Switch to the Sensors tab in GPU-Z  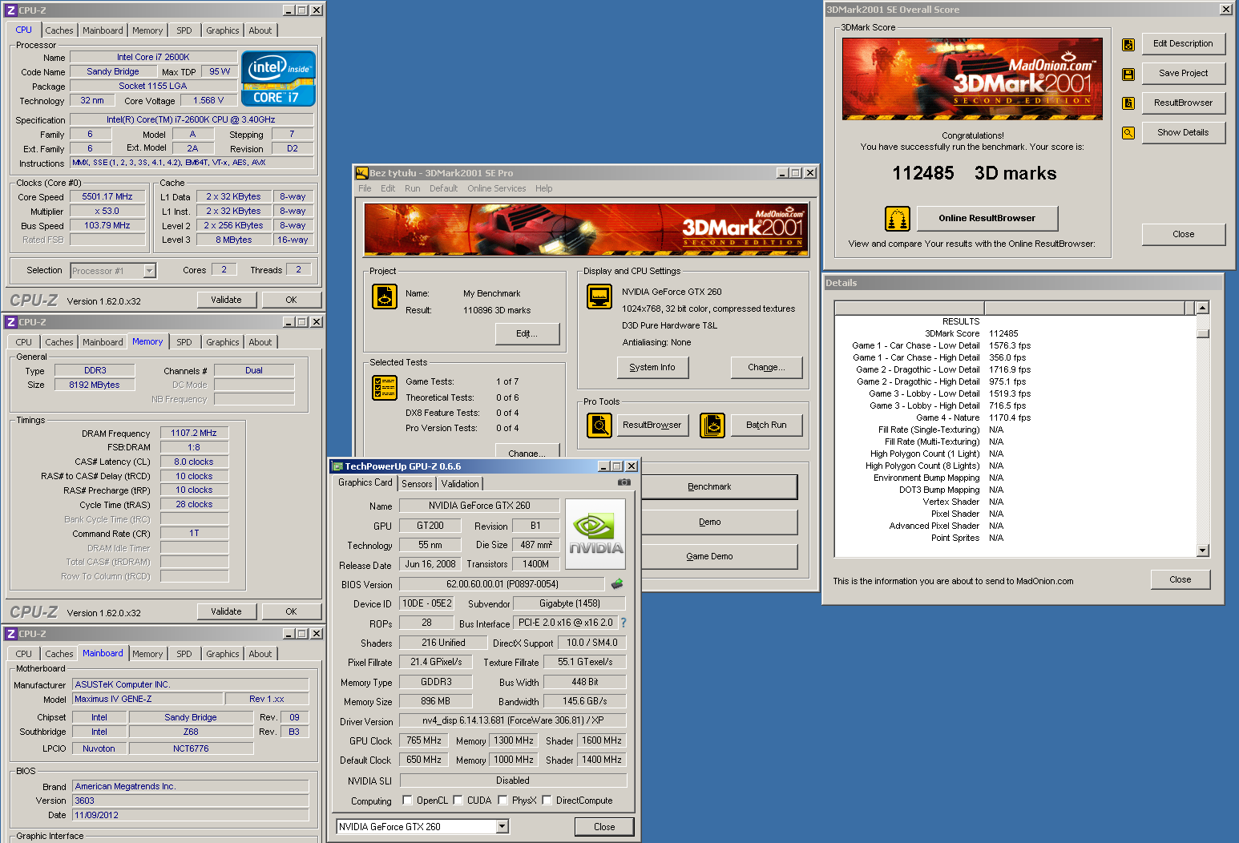tap(417, 484)
